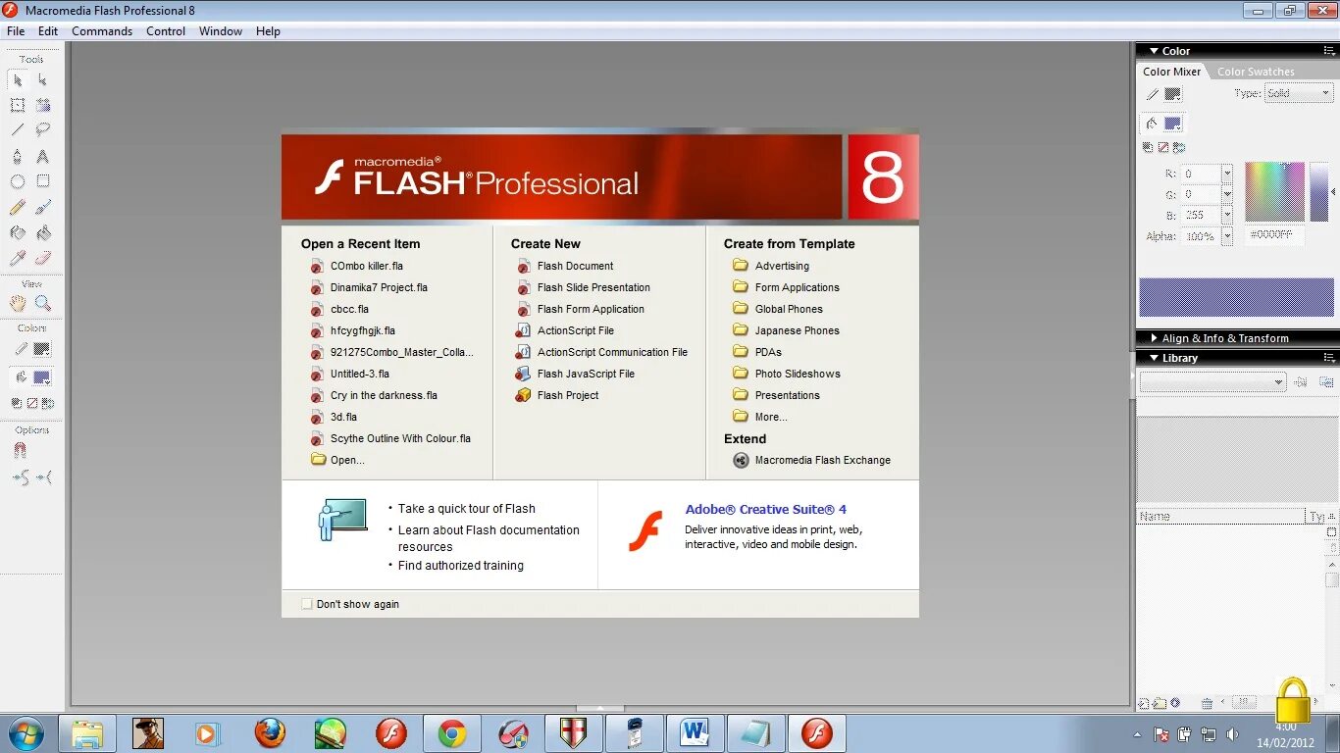Select the Pencil tool
Screen dimensions: 1340x753
tap(18, 208)
